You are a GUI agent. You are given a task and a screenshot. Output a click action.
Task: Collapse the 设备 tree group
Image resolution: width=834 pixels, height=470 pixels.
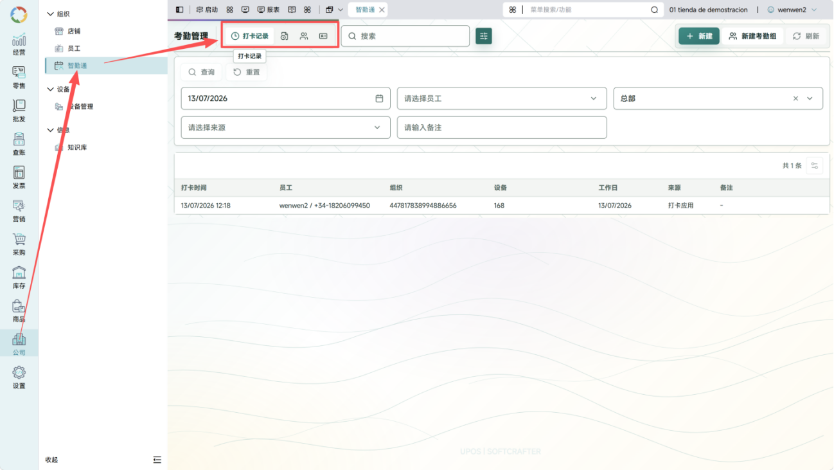click(51, 89)
